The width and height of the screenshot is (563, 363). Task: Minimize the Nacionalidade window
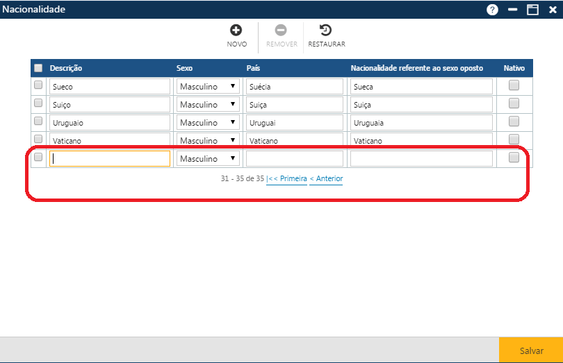point(513,10)
